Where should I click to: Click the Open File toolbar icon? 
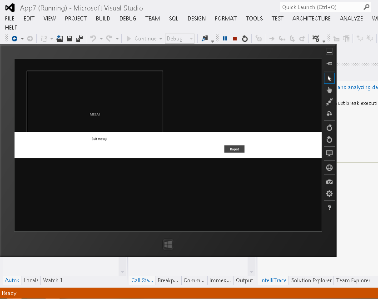[60, 39]
